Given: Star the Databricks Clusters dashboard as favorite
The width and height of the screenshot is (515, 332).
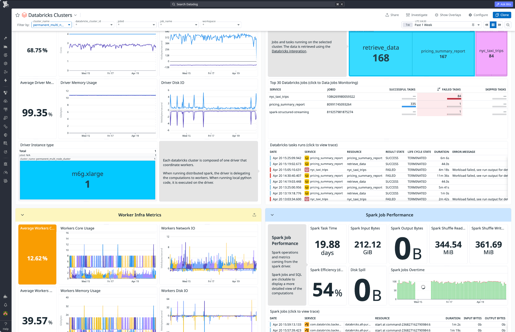Looking at the screenshot, I should pyautogui.click(x=18, y=15).
